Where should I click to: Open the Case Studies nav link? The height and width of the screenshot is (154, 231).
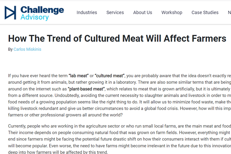(205, 12)
